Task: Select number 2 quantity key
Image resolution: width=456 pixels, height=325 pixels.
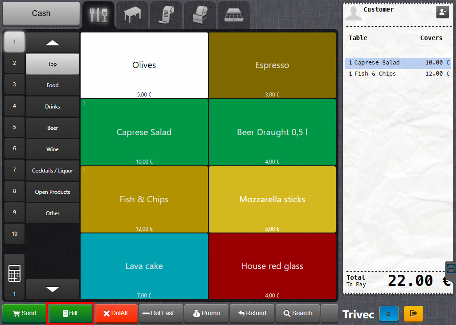Action: click(15, 63)
